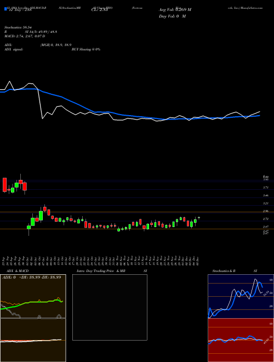The height and width of the screenshot is (362, 274).
Task: Click the 2.72 price axis label
Action: click(266, 219)
